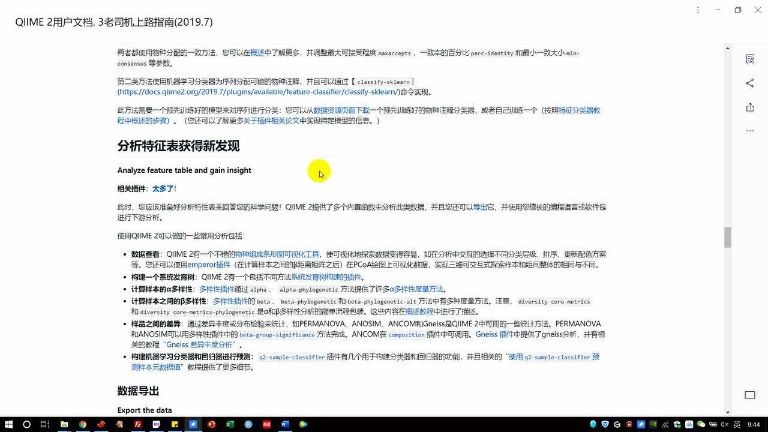Switch the 英 input method indicator

click(737, 424)
